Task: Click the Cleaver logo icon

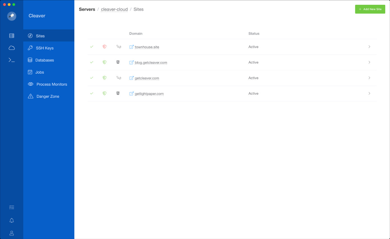Action: (12, 16)
